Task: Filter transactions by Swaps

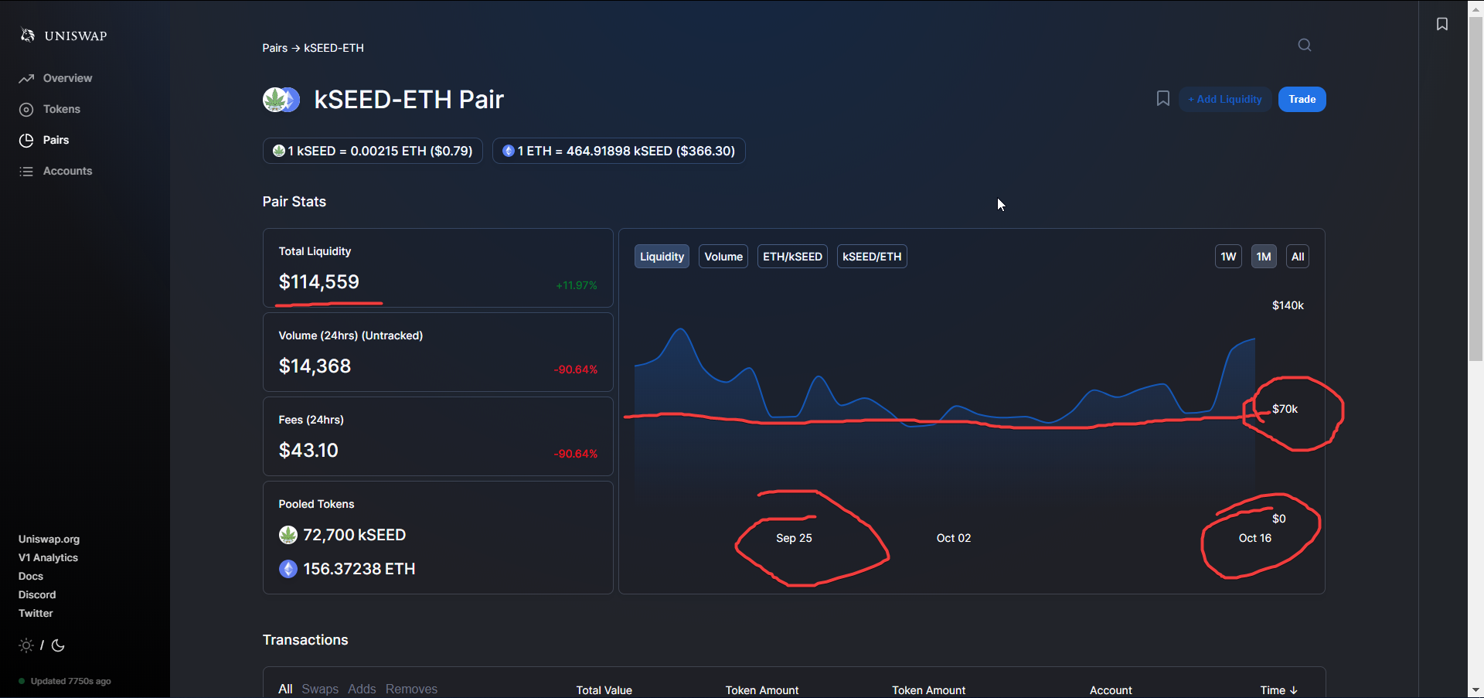Action: pyautogui.click(x=319, y=689)
